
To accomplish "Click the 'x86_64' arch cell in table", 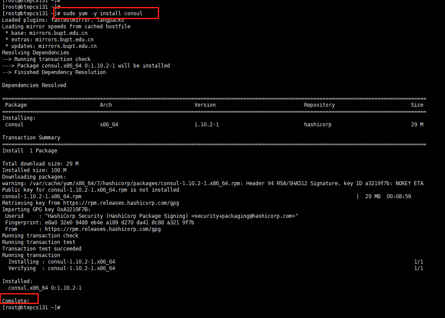I will [x=109, y=124].
